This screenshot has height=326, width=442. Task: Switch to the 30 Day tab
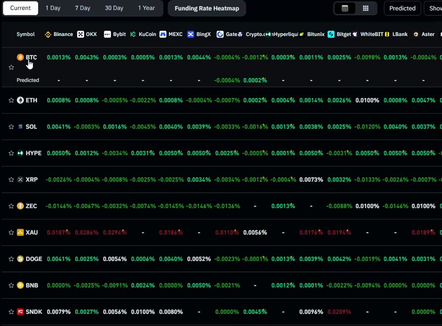[x=114, y=8]
